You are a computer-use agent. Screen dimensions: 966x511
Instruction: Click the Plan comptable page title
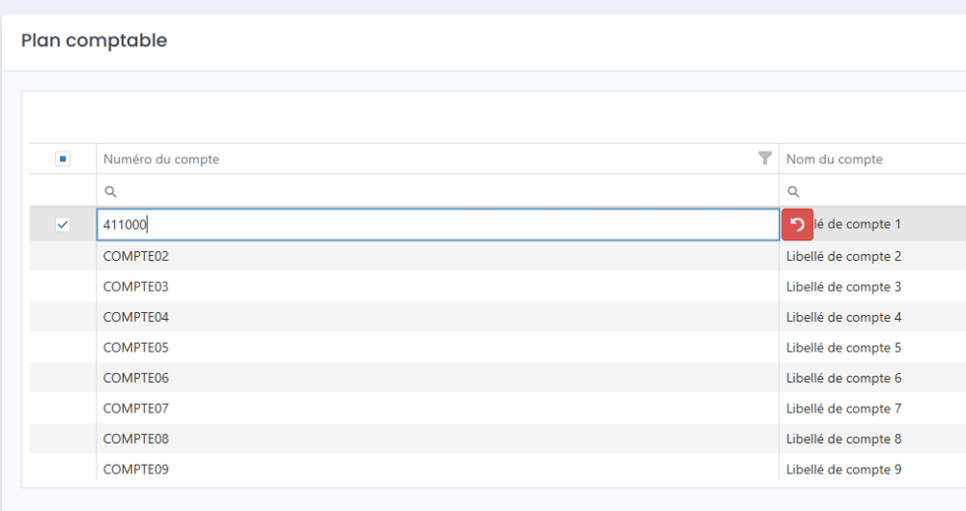(x=95, y=41)
